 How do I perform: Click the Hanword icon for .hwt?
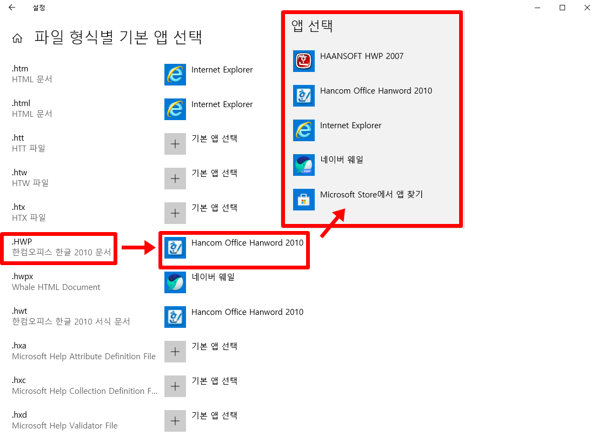(175, 317)
